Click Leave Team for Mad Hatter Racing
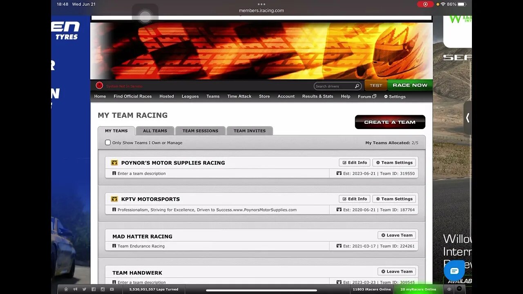 [397, 235]
